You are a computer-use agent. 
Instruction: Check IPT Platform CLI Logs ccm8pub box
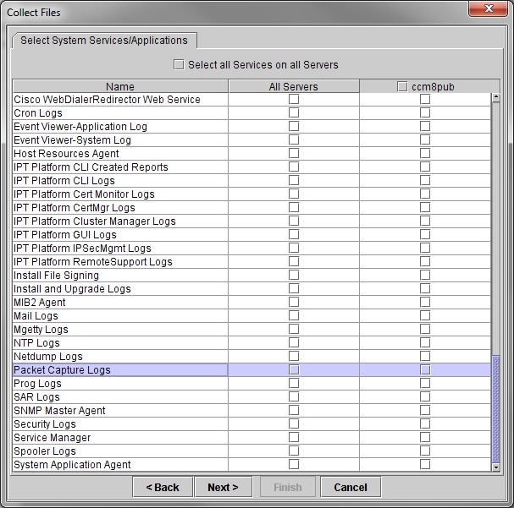click(x=425, y=180)
